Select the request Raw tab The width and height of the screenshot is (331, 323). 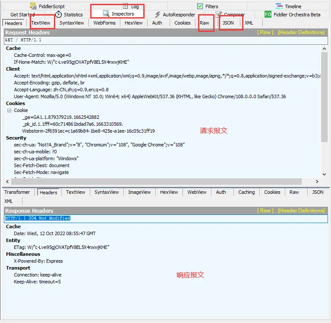point(205,23)
